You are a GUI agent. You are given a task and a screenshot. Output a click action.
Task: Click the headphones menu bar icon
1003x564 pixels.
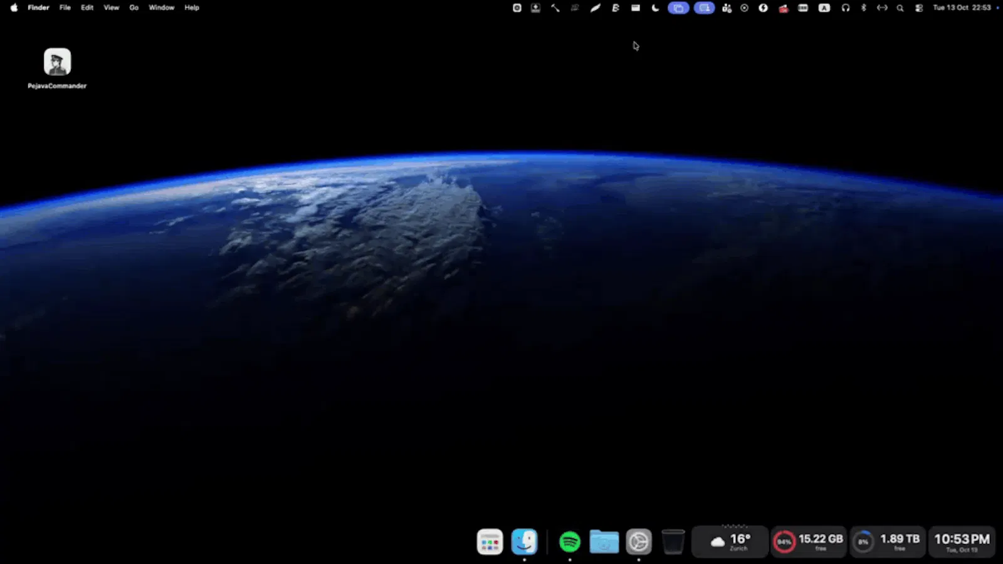846,8
